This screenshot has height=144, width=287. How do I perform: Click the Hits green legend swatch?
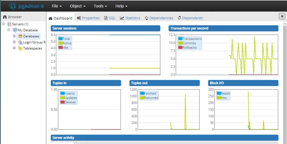(219, 98)
